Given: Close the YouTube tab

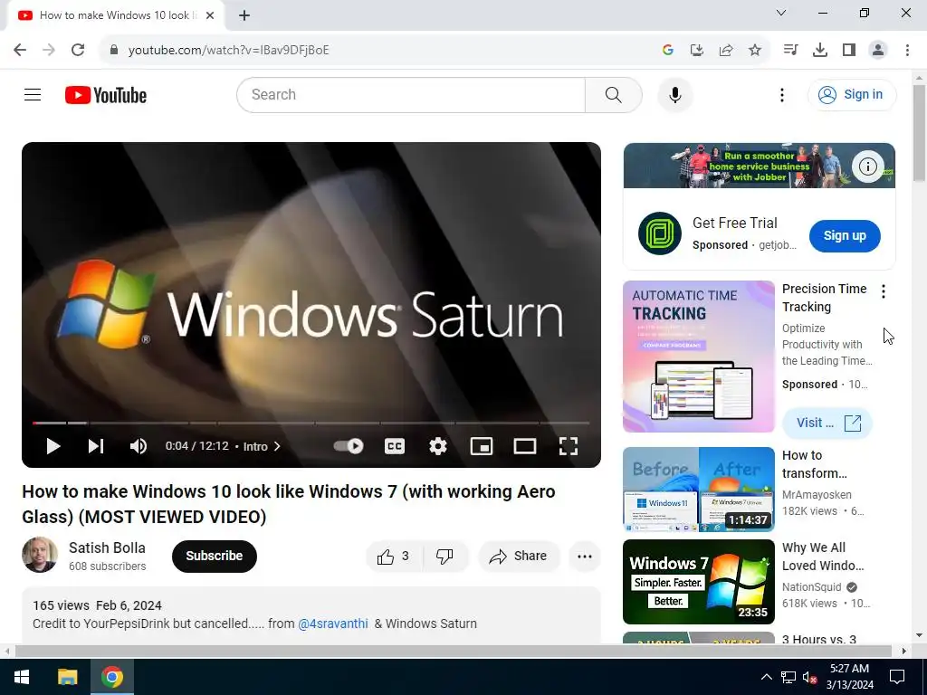Looking at the screenshot, I should click(210, 15).
